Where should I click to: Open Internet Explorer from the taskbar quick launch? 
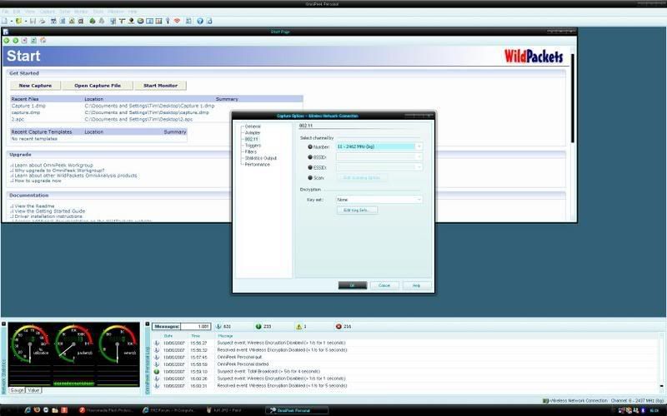pyautogui.click(x=28, y=410)
